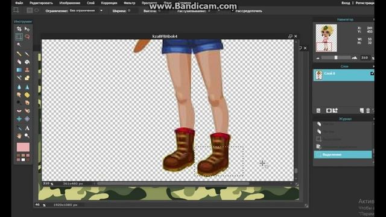
Task: Choose rectangular marquee shape in options bar
Action: [x=30, y=10]
